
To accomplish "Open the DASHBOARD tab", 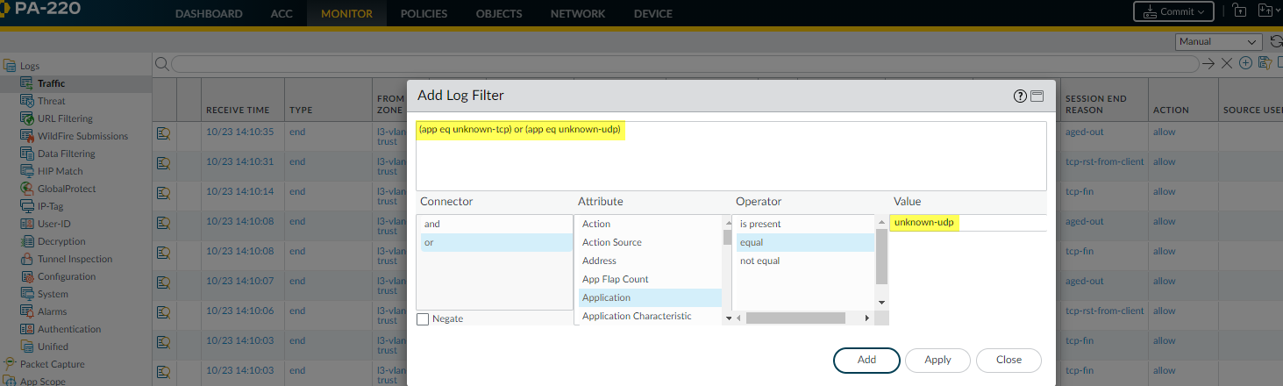I will (x=209, y=14).
